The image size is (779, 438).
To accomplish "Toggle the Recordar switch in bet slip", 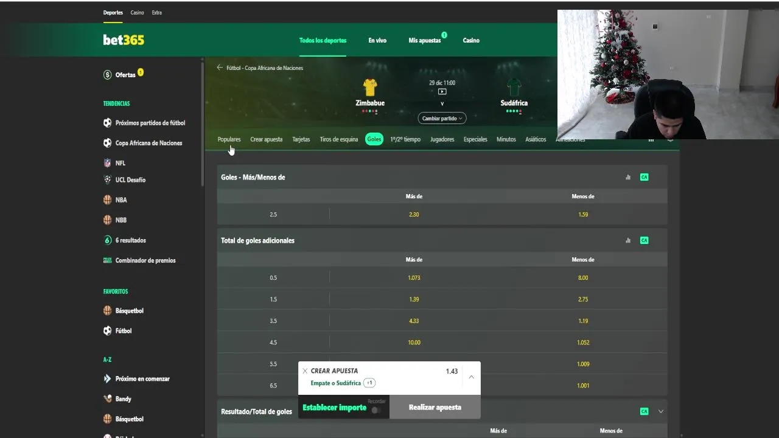I will [x=376, y=410].
